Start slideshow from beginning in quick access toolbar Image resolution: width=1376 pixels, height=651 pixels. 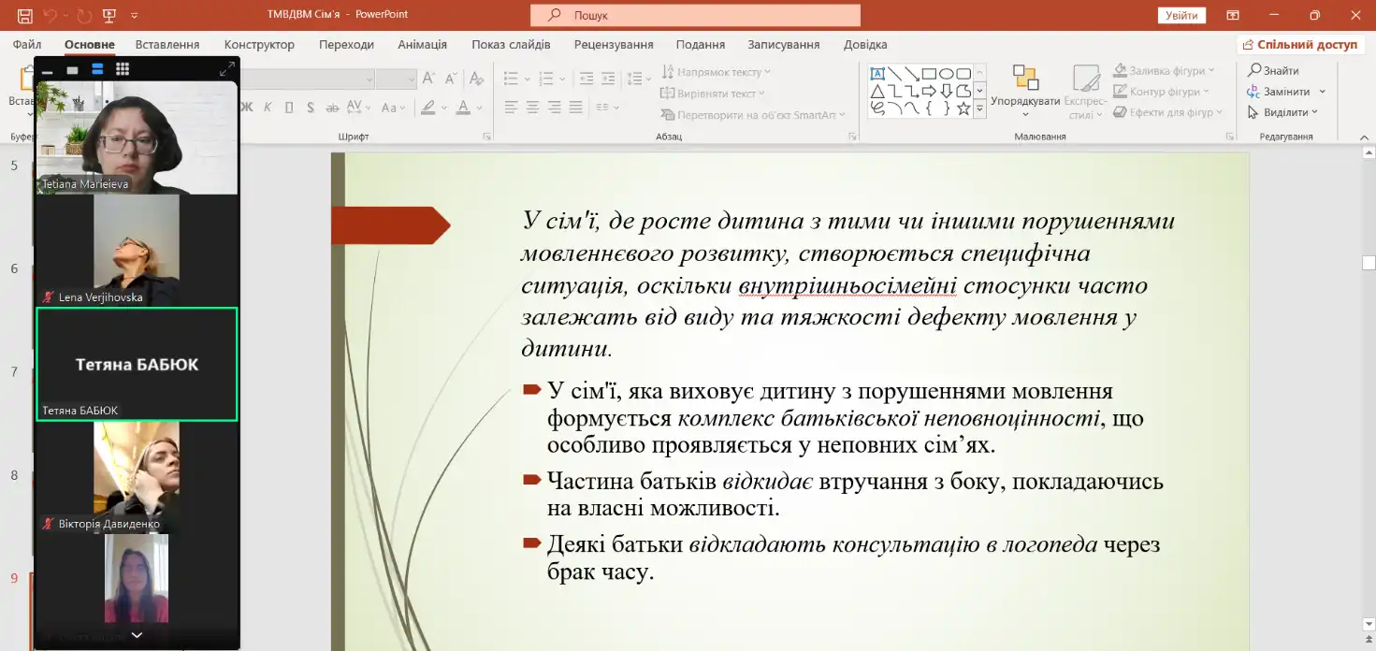point(109,15)
